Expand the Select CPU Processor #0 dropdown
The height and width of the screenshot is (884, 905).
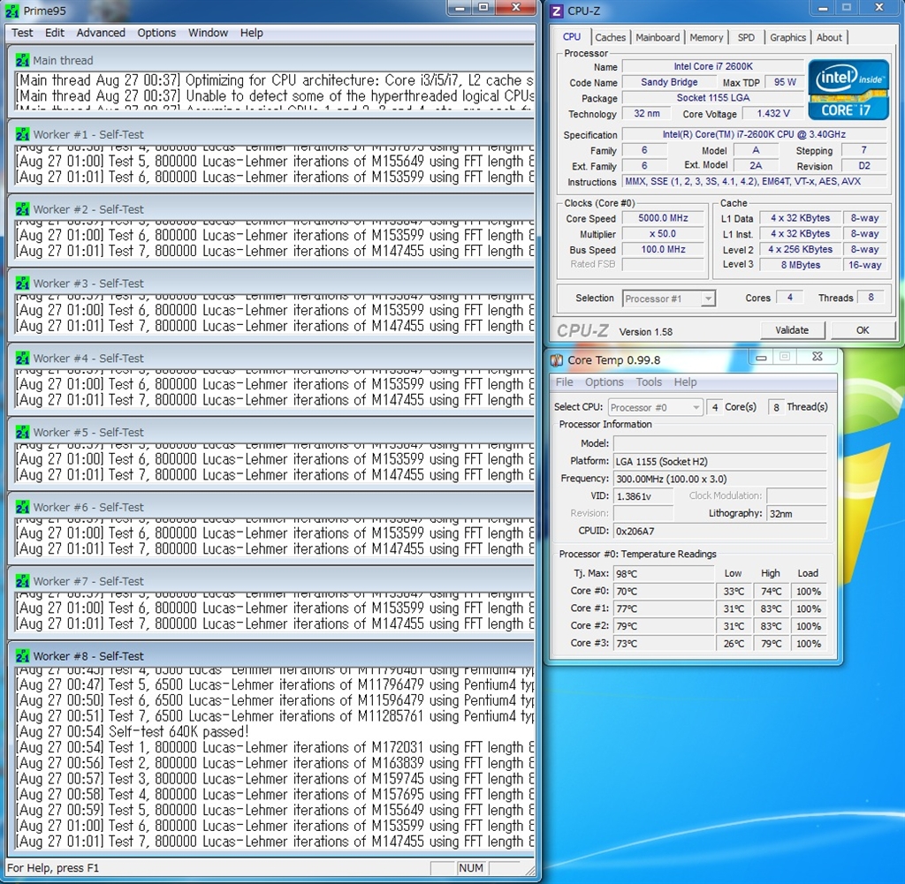pyautogui.click(x=655, y=407)
